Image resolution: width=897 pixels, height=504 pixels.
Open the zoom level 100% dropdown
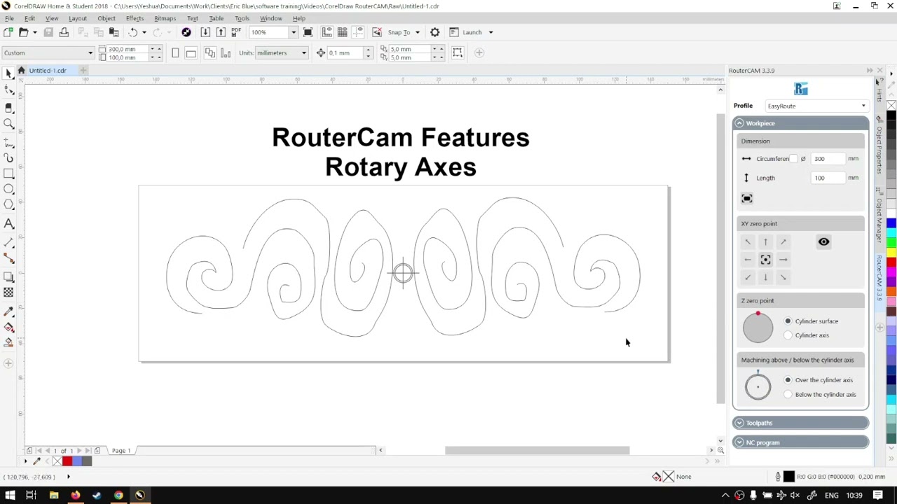click(x=293, y=32)
